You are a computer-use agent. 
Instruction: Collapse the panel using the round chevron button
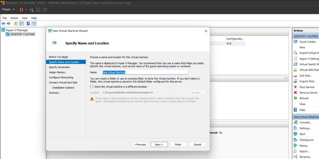(286, 78)
